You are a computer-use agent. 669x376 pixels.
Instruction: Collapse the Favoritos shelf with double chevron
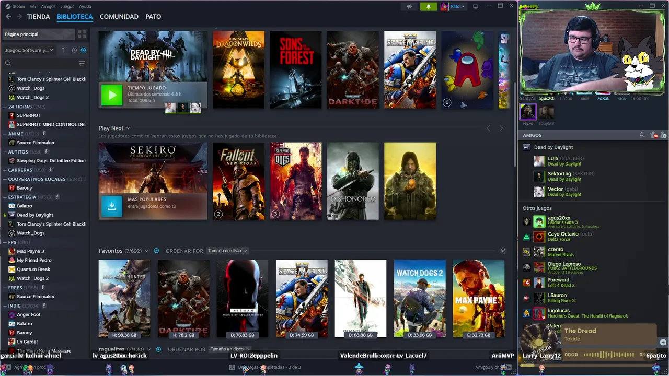503,251
